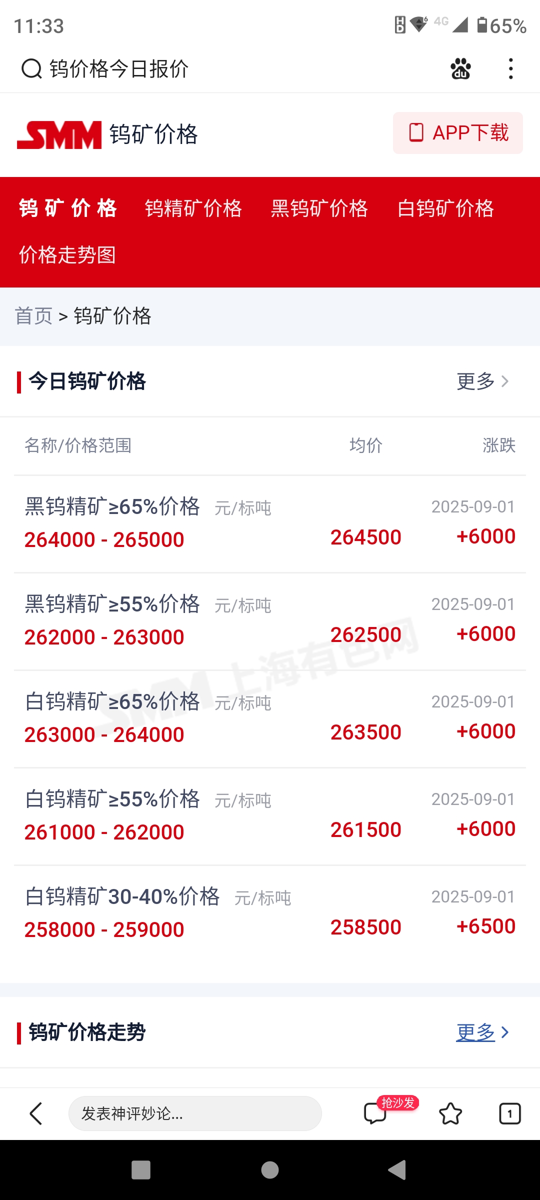
Task: Expand 更多 next to 今日钨矿价格
Action: 482,381
